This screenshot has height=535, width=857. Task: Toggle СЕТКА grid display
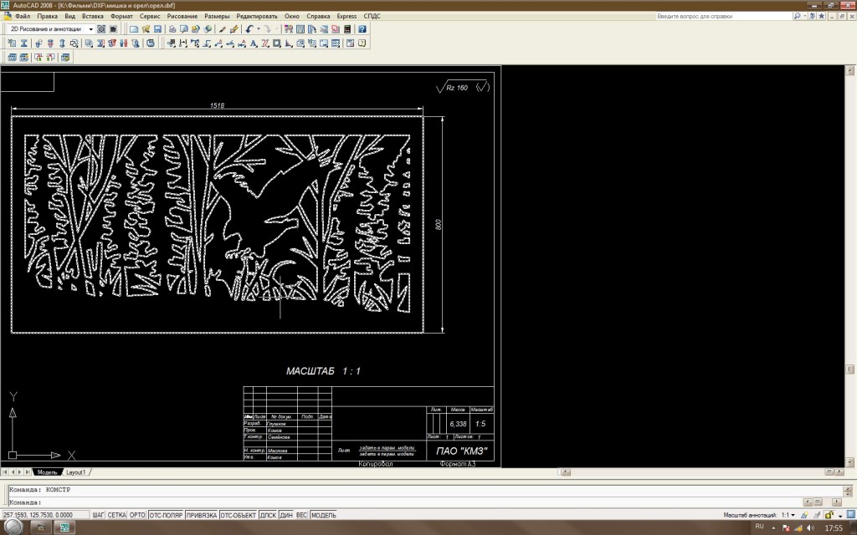[x=116, y=515]
